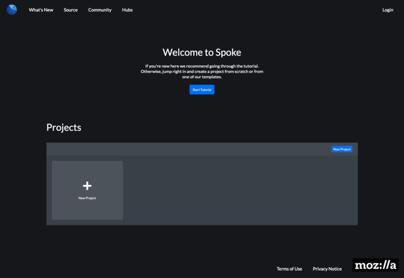The width and height of the screenshot is (404, 278).
Task: Click the Mozilla logo in footer
Action: click(x=375, y=265)
